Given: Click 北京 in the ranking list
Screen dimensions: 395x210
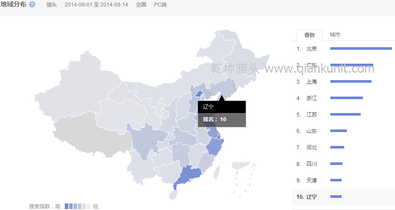Looking at the screenshot, I should pos(311,49).
